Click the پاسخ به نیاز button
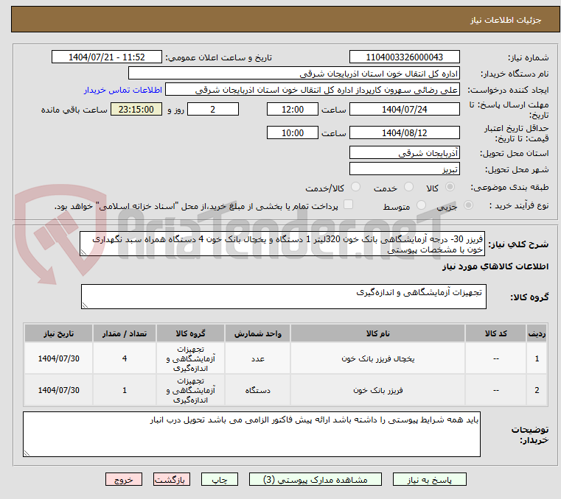 tap(429, 479)
